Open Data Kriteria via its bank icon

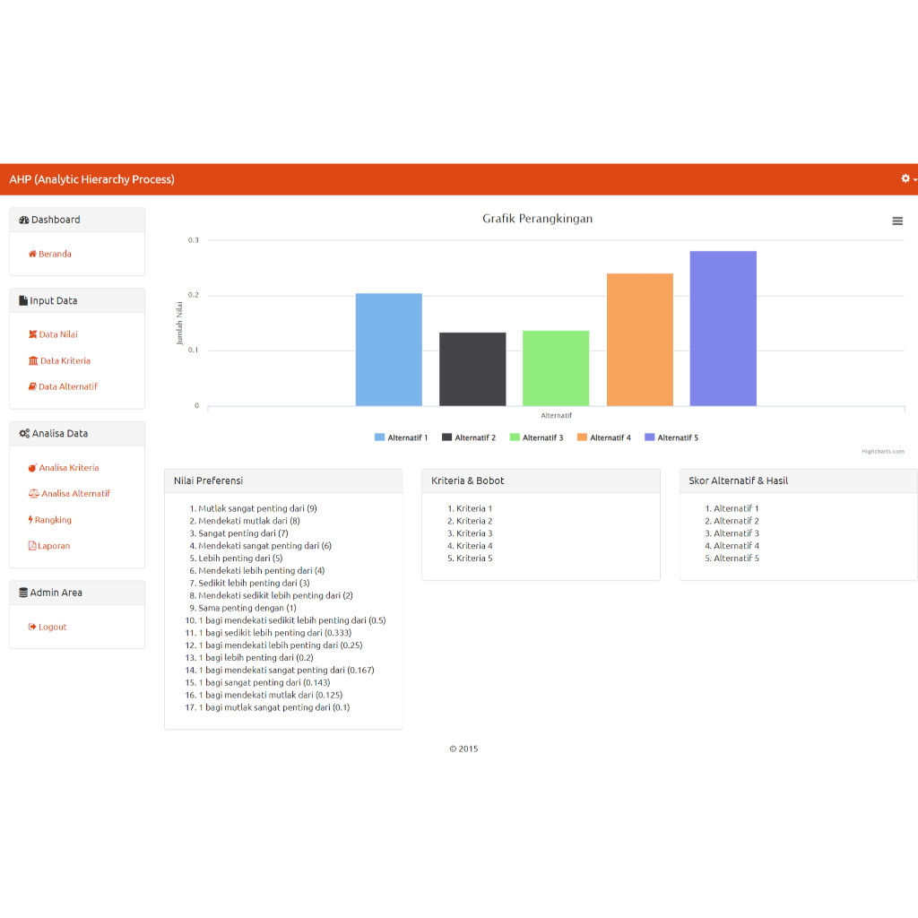pos(32,360)
